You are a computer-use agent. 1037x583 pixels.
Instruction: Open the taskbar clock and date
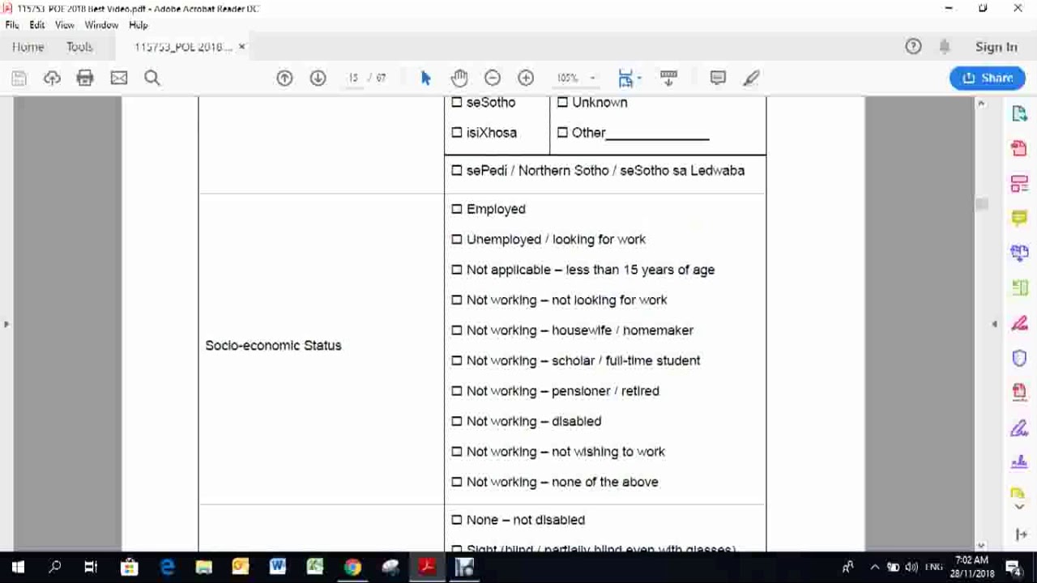click(x=972, y=568)
